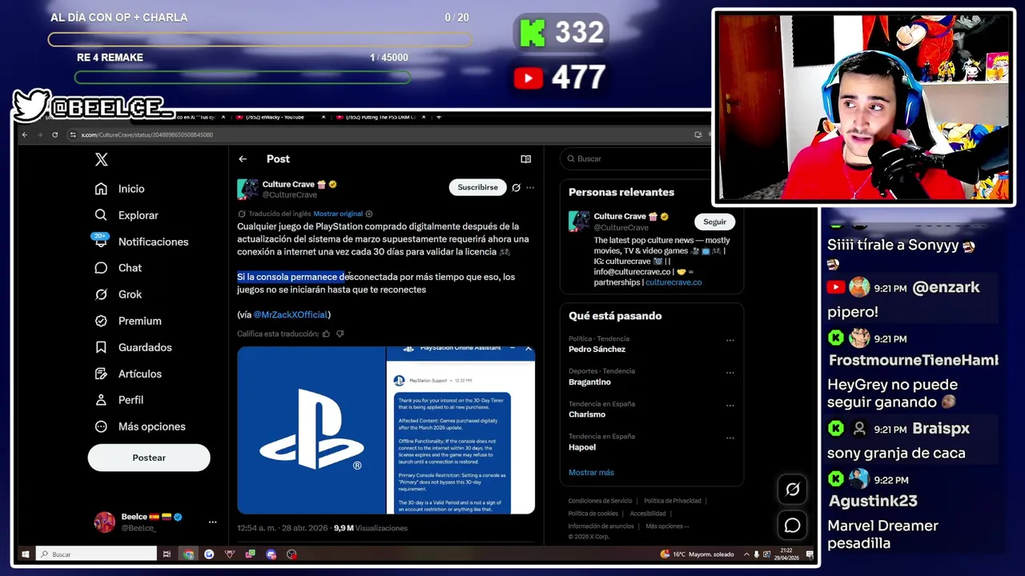Viewport: 1025px width, 576px height.
Task: Click the site info icon in address bar
Action: click(x=73, y=134)
